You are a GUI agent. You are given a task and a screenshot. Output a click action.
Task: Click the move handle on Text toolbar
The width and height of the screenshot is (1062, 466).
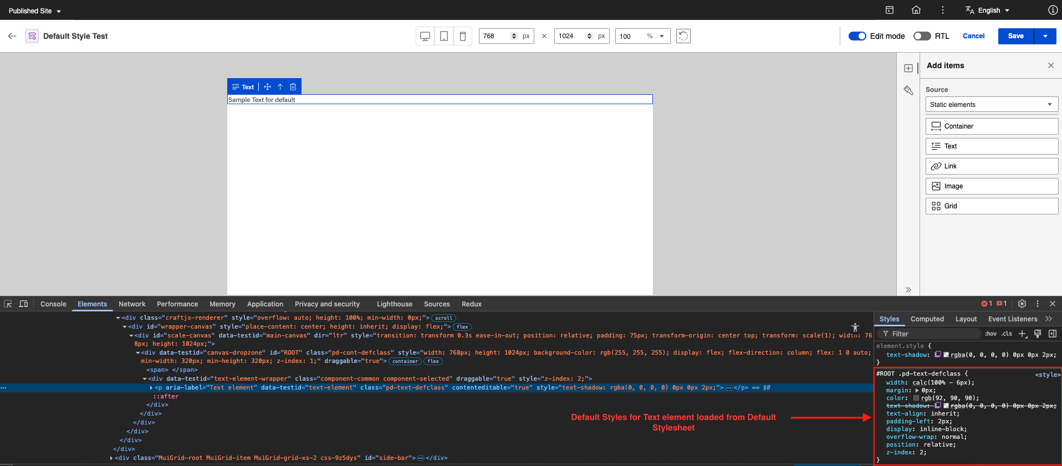click(267, 87)
